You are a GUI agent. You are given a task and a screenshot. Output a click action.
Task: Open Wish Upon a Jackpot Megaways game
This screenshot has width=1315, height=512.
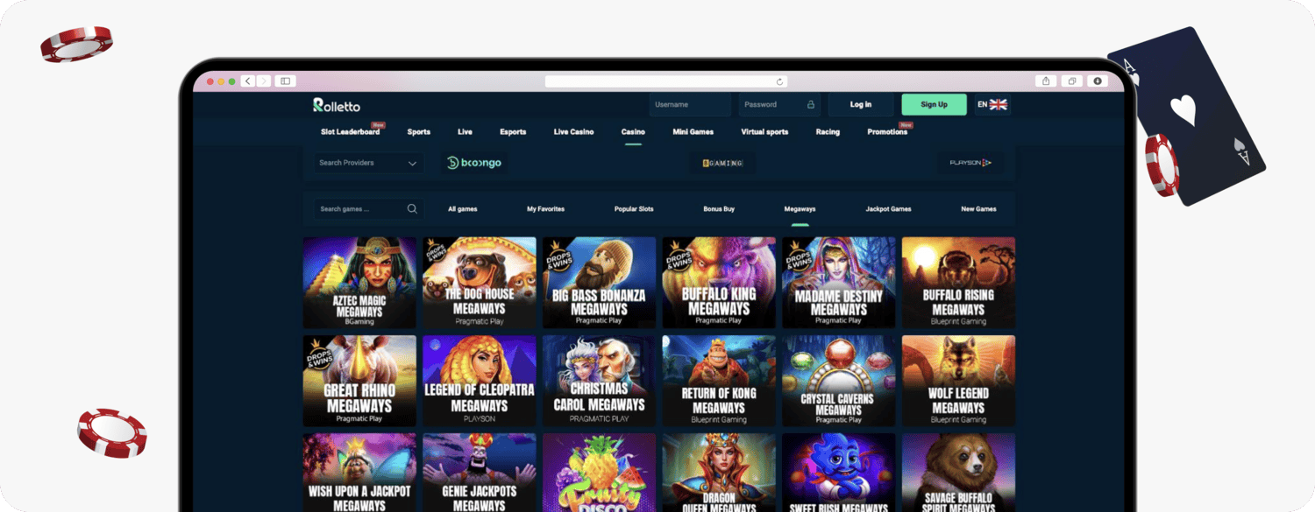[359, 473]
